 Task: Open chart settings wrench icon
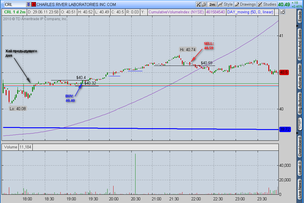204,4
